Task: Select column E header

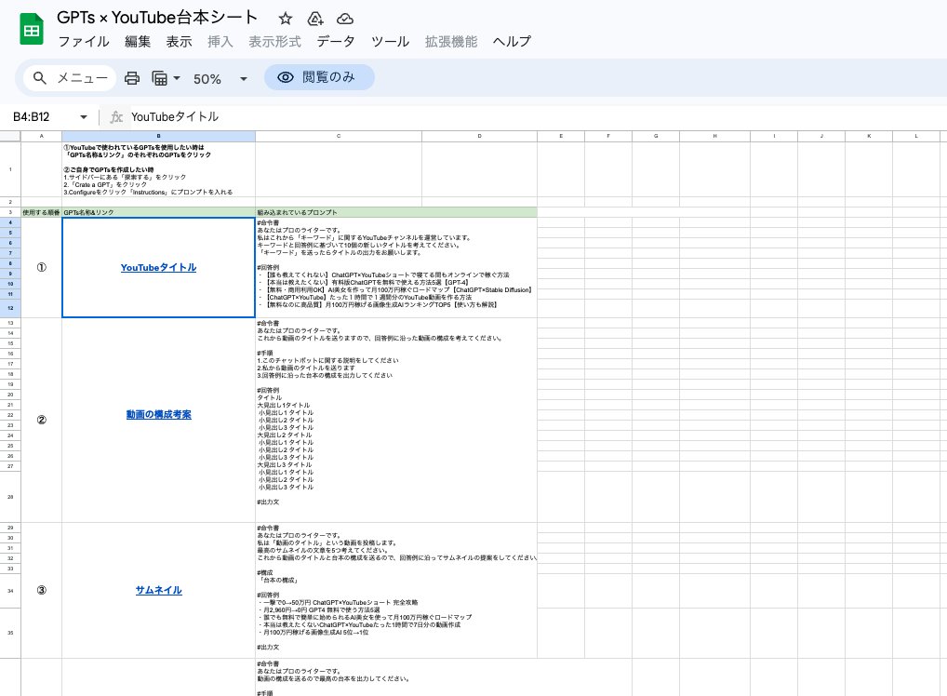Action: (x=561, y=136)
